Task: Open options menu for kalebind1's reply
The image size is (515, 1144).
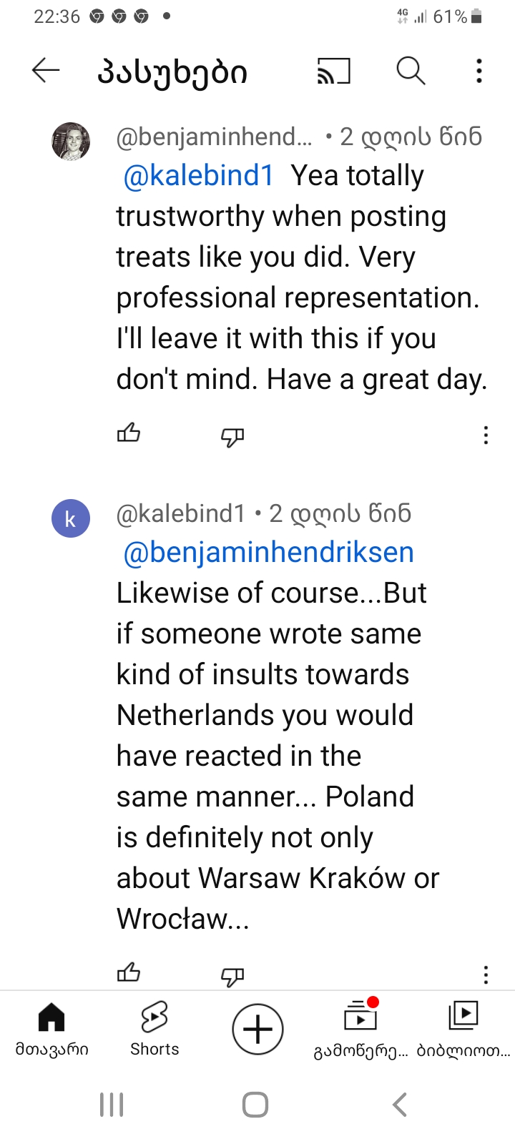Action: point(486,975)
